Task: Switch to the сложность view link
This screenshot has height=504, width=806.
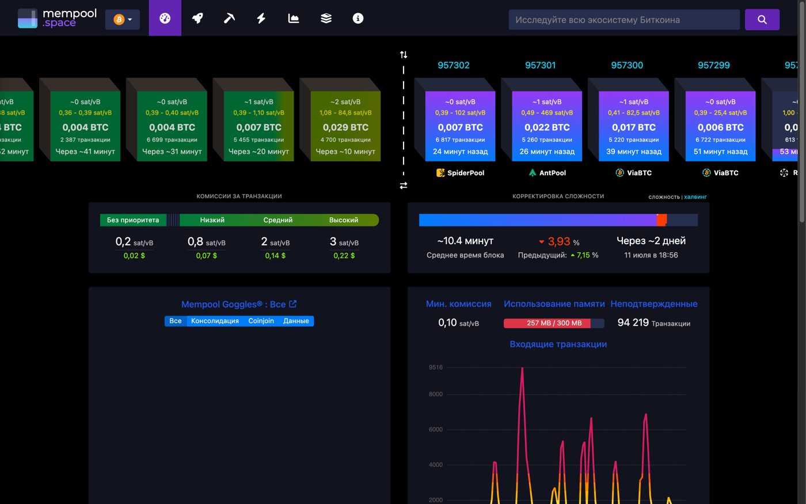Action: click(x=664, y=197)
